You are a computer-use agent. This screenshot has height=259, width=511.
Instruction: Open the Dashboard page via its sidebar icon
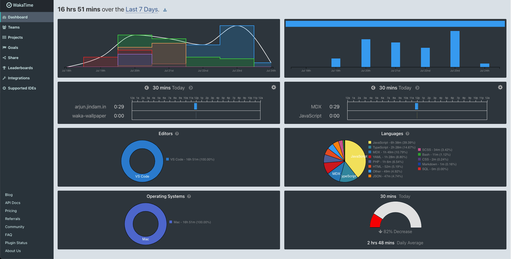tap(4, 17)
